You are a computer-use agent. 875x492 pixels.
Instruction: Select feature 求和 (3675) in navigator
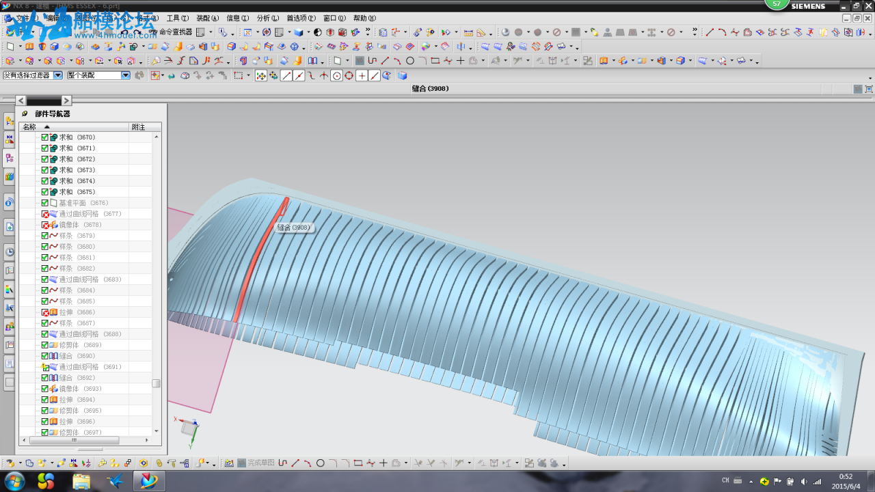click(x=77, y=192)
